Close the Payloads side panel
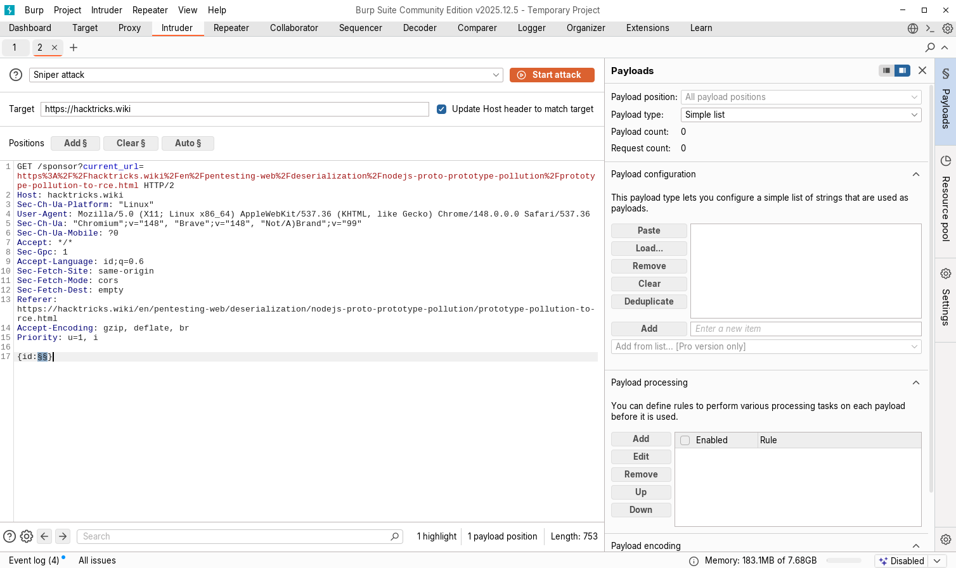Viewport: 956px width, 568px height. coord(922,71)
